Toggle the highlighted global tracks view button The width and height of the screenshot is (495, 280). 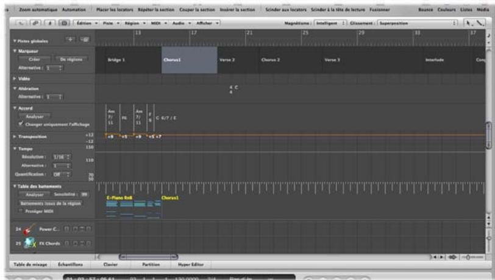(x=64, y=23)
